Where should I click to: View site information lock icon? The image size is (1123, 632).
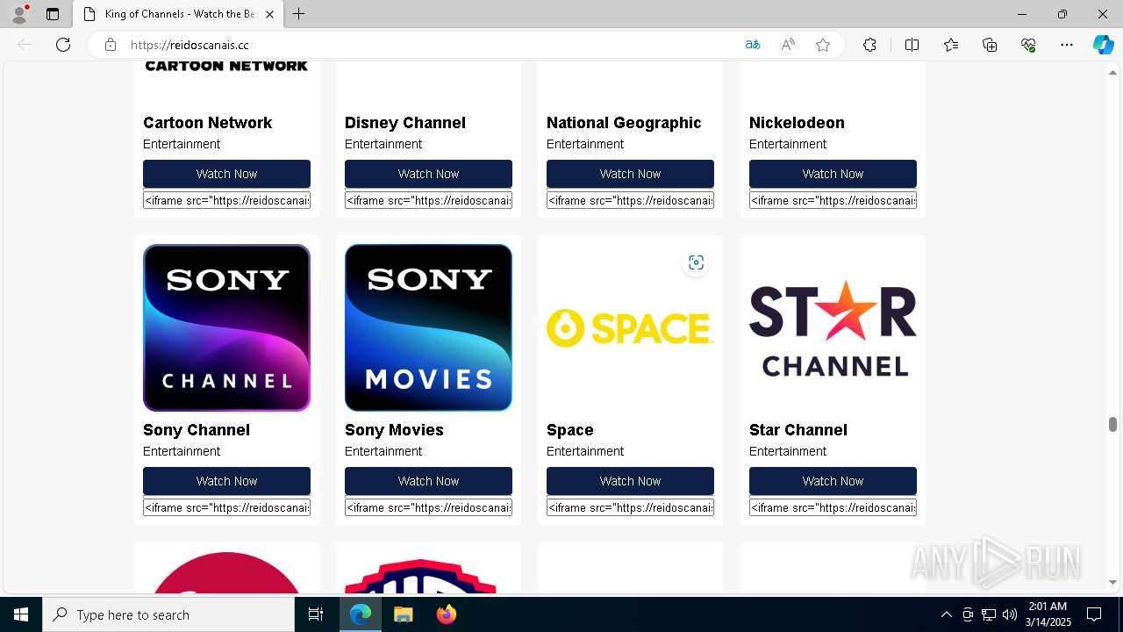click(111, 45)
